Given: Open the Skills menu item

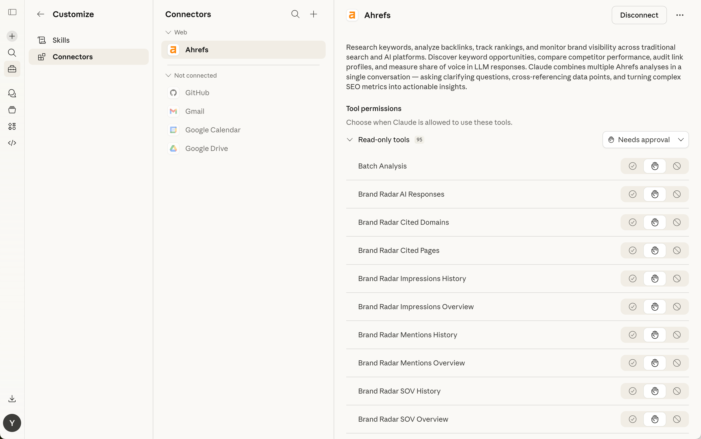Looking at the screenshot, I should coord(61,40).
